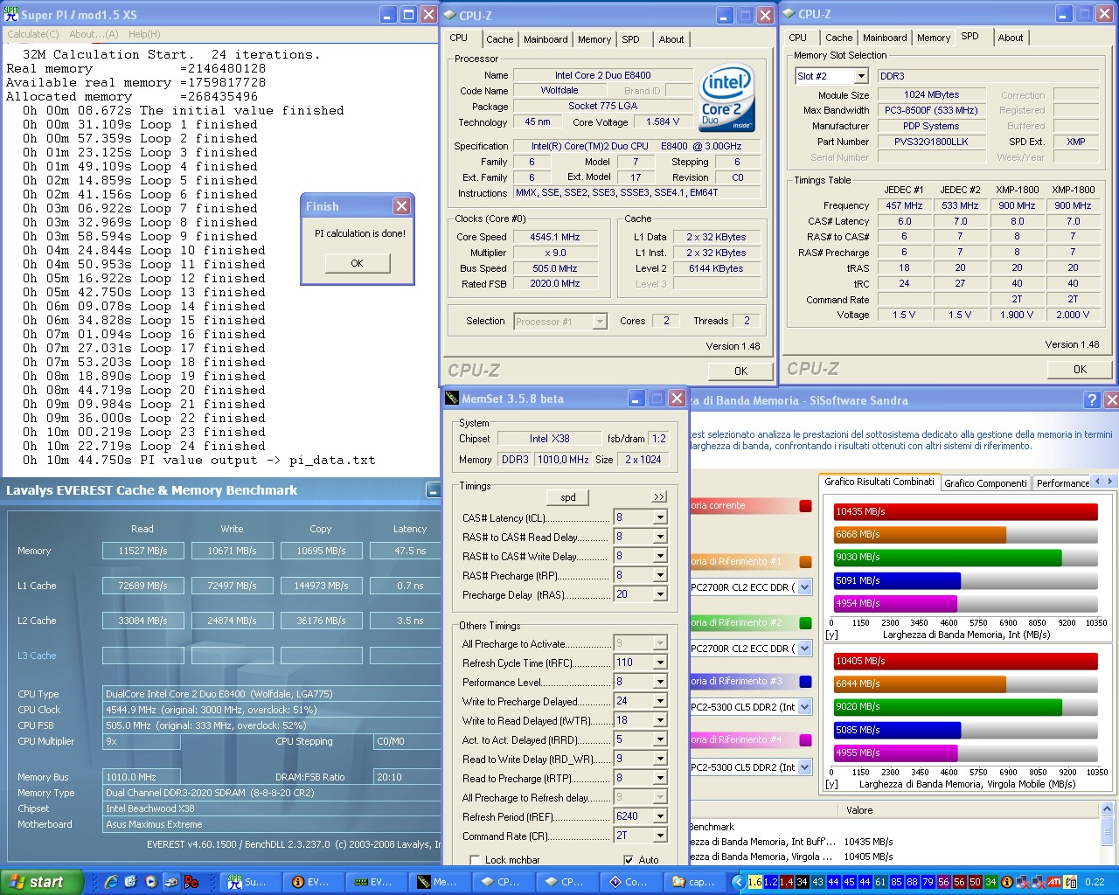The width and height of the screenshot is (1119, 895).
Task: Open the Calculate(C) menu in Super PI
Action: (x=33, y=34)
